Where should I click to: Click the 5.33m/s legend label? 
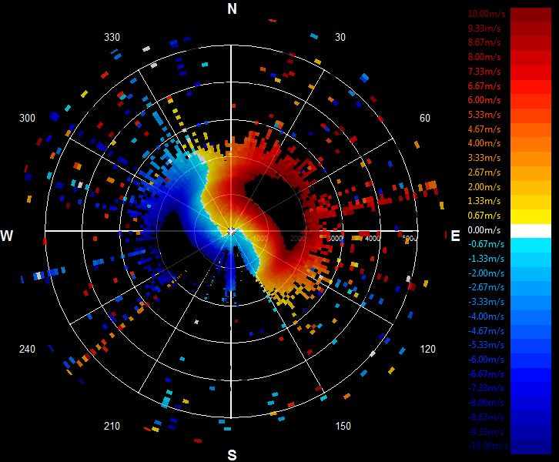click(x=484, y=115)
